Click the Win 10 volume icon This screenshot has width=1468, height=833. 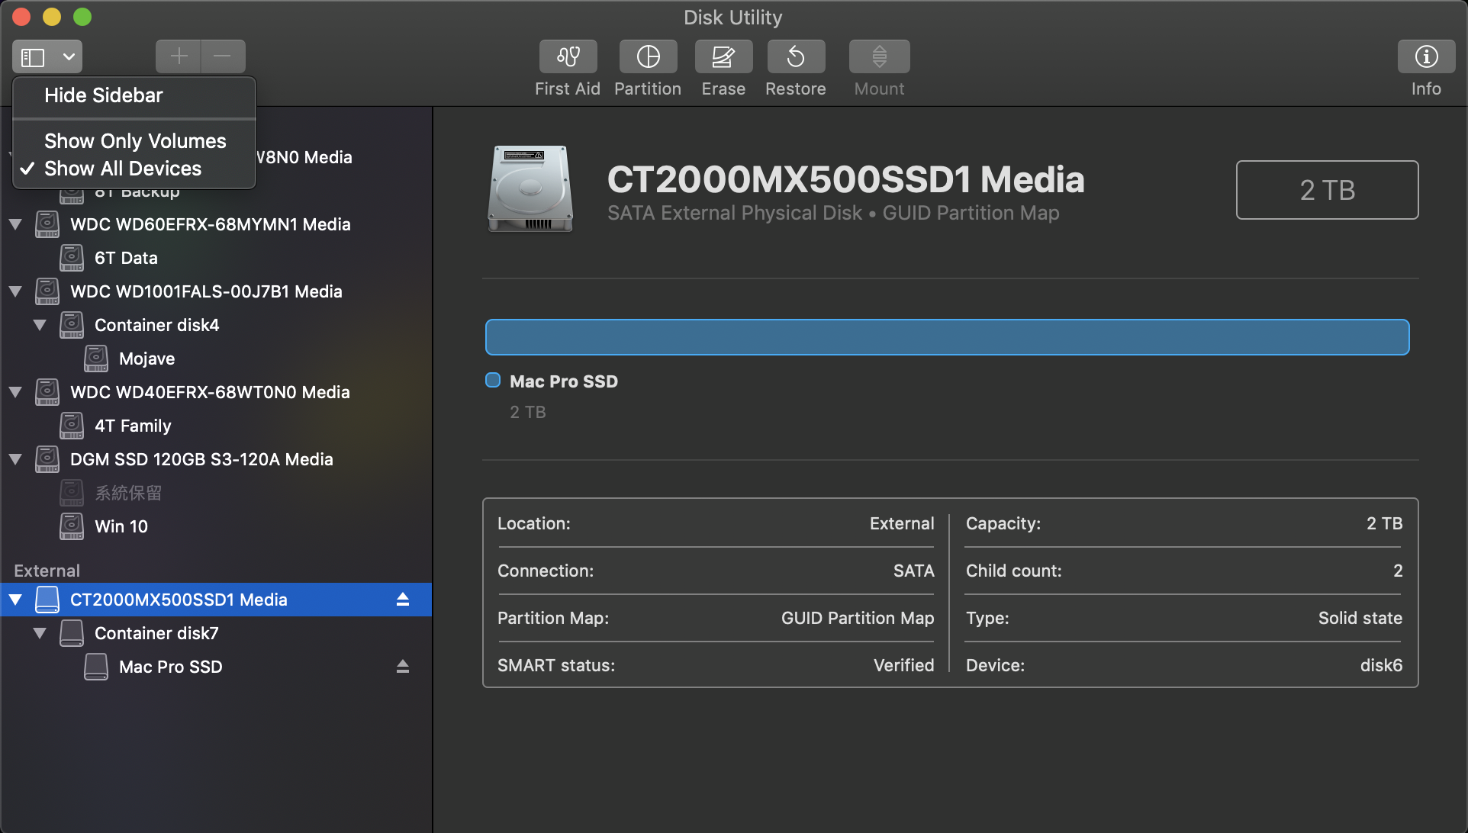click(x=72, y=526)
